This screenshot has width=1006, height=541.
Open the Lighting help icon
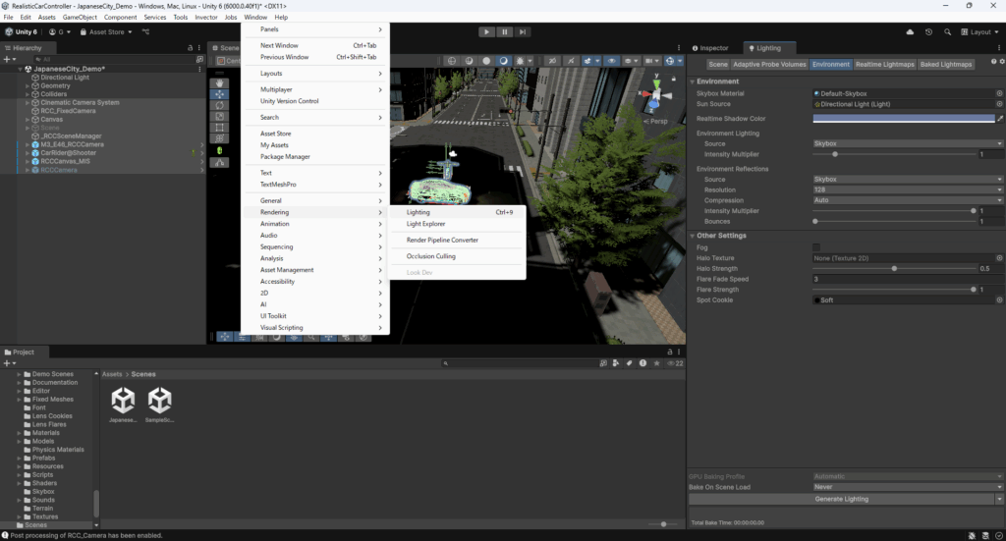[x=994, y=62]
